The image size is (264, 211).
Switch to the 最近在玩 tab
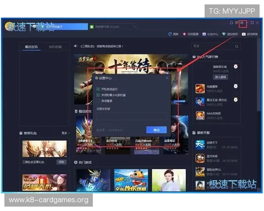(x=32, y=47)
